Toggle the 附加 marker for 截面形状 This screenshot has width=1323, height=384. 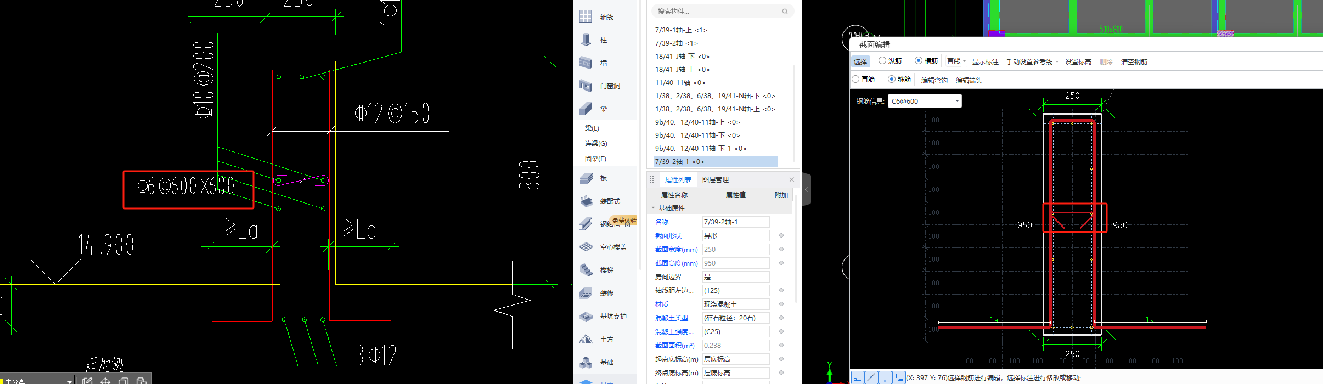click(781, 235)
